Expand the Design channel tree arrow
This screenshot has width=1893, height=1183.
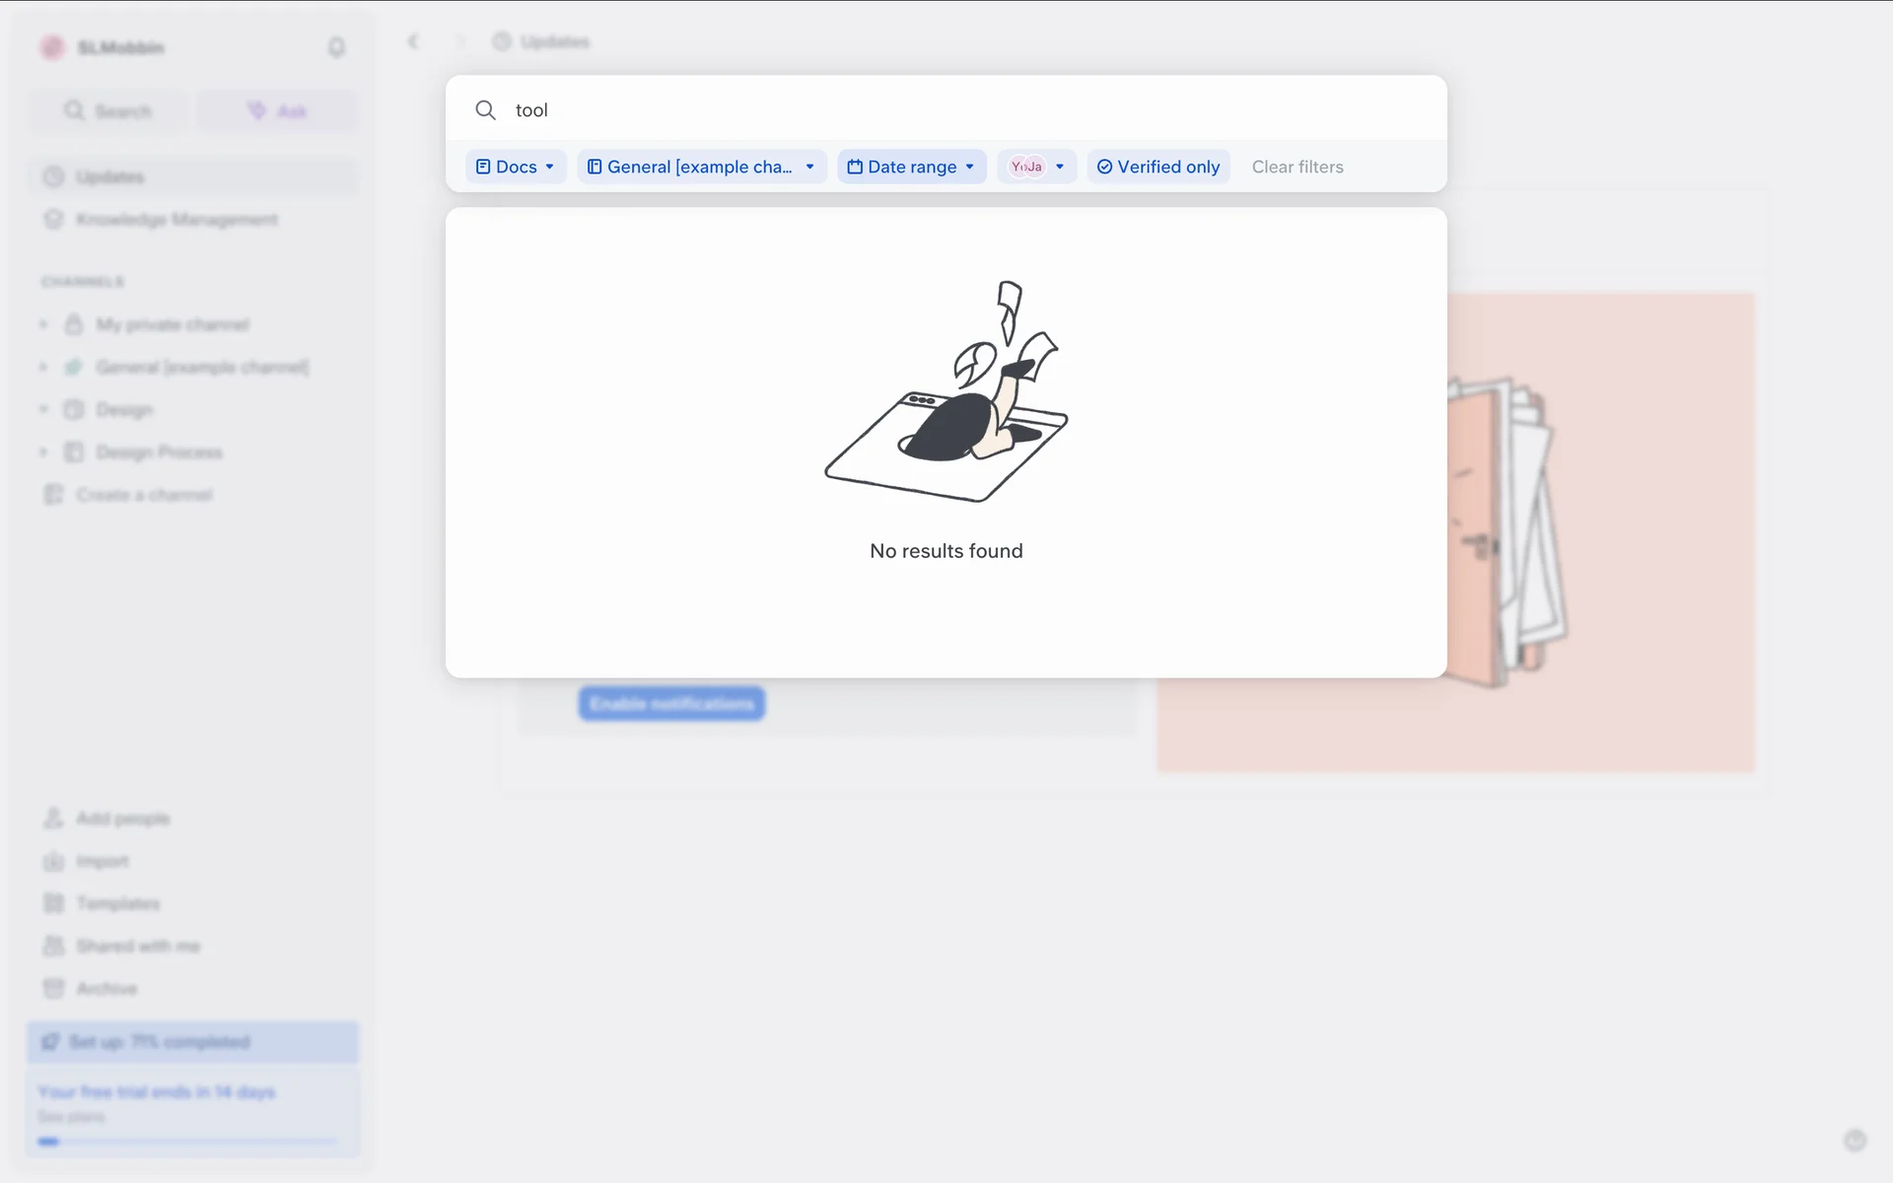43,409
